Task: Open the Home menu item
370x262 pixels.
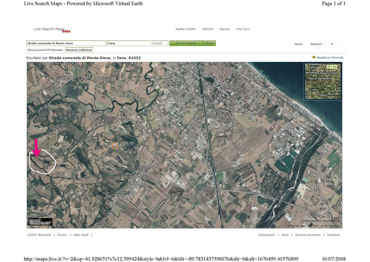Action: 298,44
